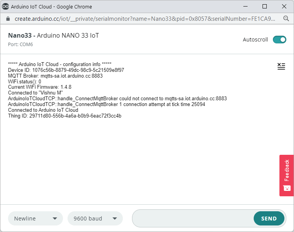This screenshot has height=232, width=294.
Task: Click the "WiFi.status(): 0" line
Action: [x=25, y=81]
